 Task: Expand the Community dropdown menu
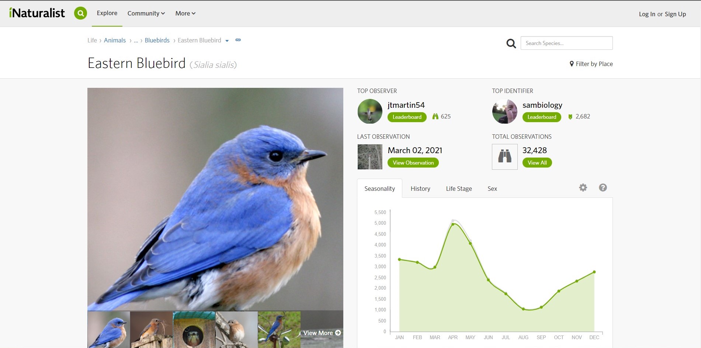tap(146, 13)
